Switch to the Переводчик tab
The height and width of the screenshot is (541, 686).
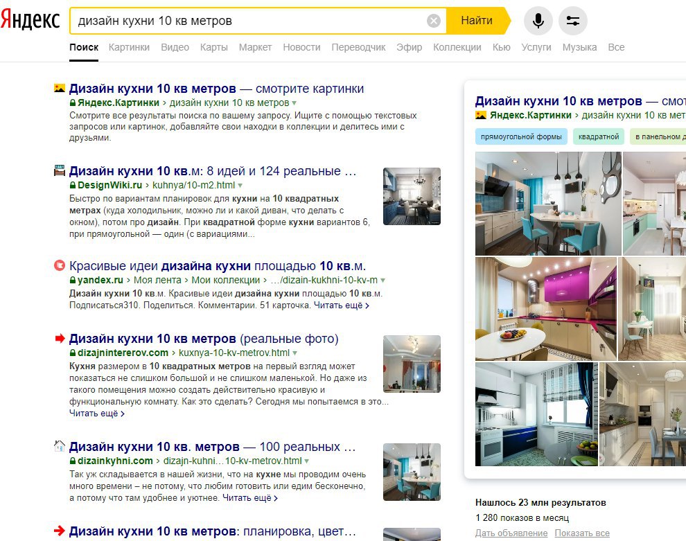click(x=358, y=47)
